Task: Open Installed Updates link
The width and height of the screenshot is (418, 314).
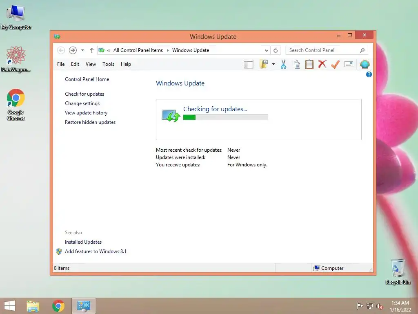Action: point(83,242)
